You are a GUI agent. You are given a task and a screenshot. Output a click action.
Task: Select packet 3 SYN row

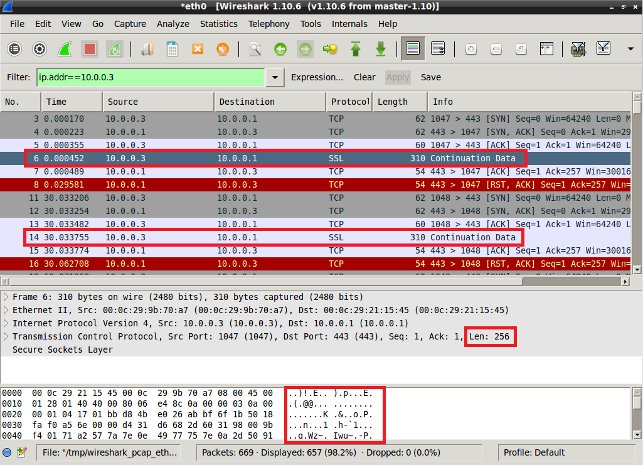tap(316, 119)
